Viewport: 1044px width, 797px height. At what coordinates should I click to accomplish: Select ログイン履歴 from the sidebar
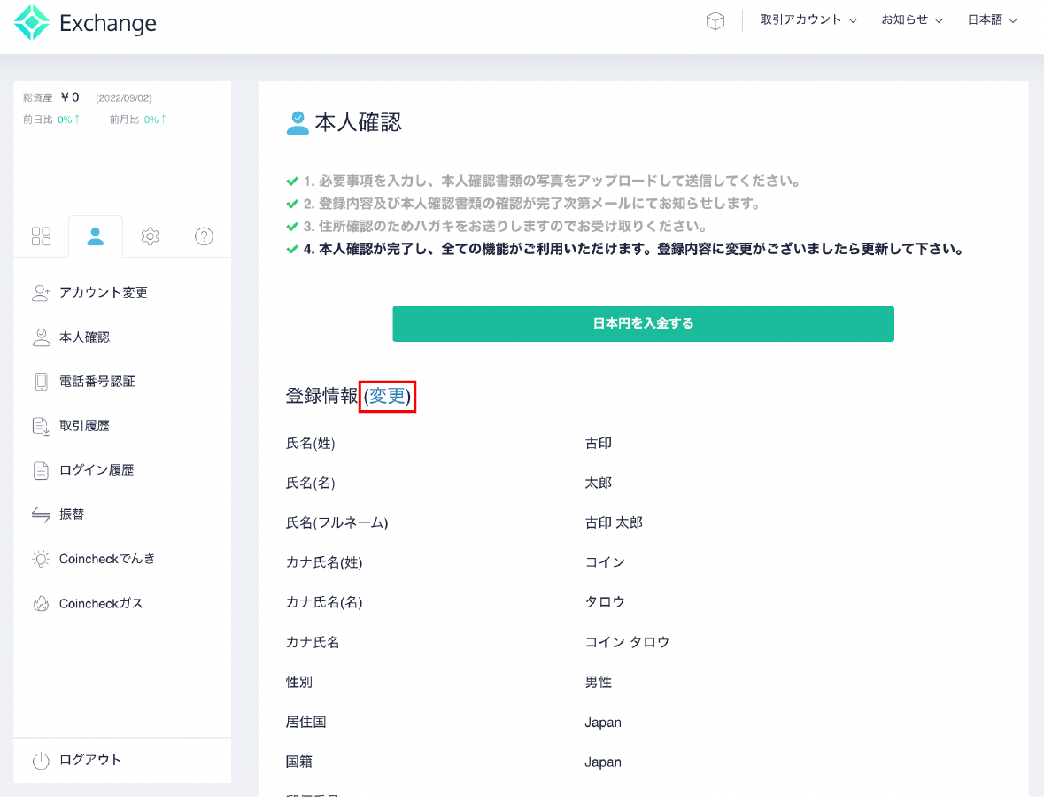pos(97,470)
